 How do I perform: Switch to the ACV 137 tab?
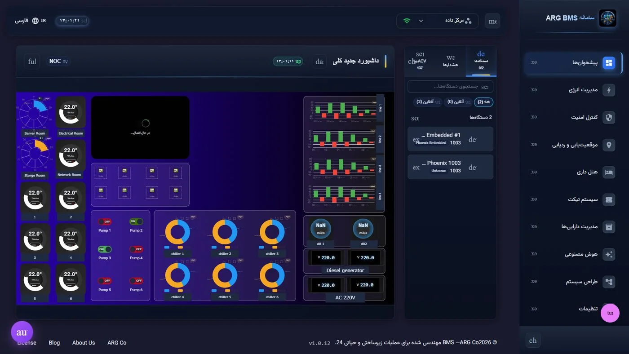pyautogui.click(x=420, y=61)
